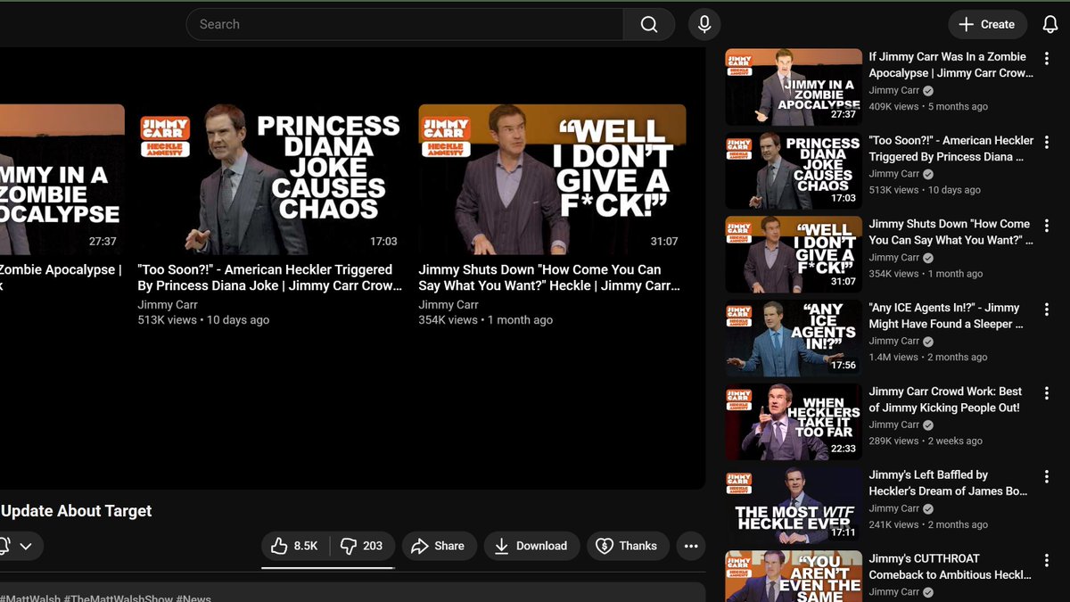
Task: Open options menu for "Too Soon?!" sidebar video
Action: (x=1046, y=142)
